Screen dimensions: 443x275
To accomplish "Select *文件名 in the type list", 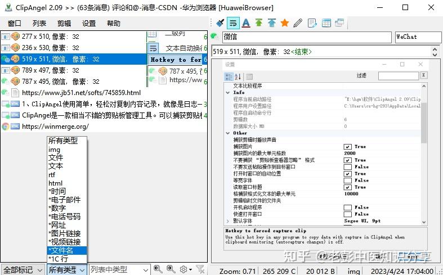I will [67, 250].
